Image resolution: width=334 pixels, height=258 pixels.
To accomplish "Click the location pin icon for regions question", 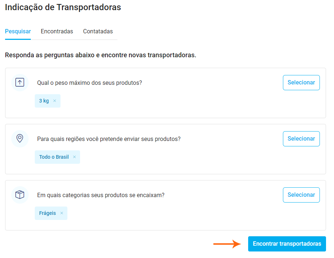I will 20,138.
